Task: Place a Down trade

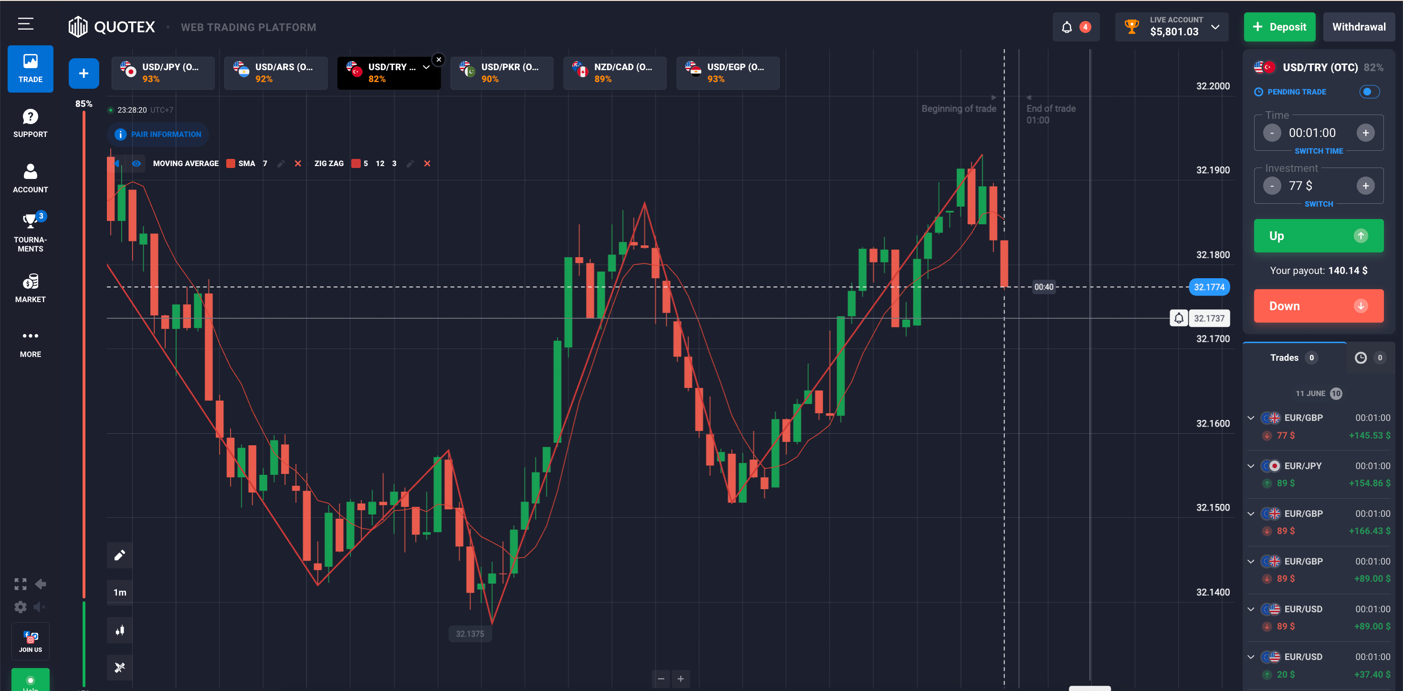Action: [1318, 306]
